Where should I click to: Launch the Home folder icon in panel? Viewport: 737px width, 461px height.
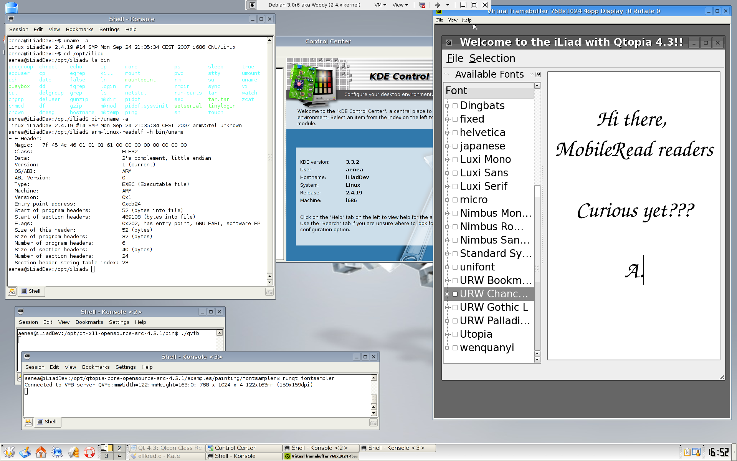pos(41,452)
